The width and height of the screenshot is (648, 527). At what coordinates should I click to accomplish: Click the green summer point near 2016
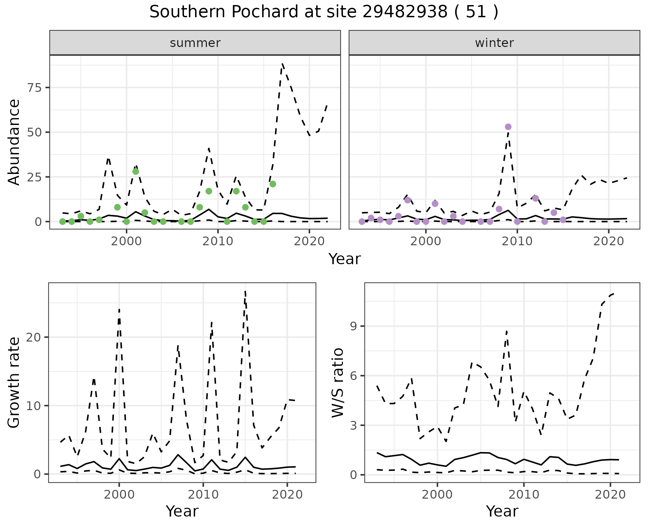[273, 184]
